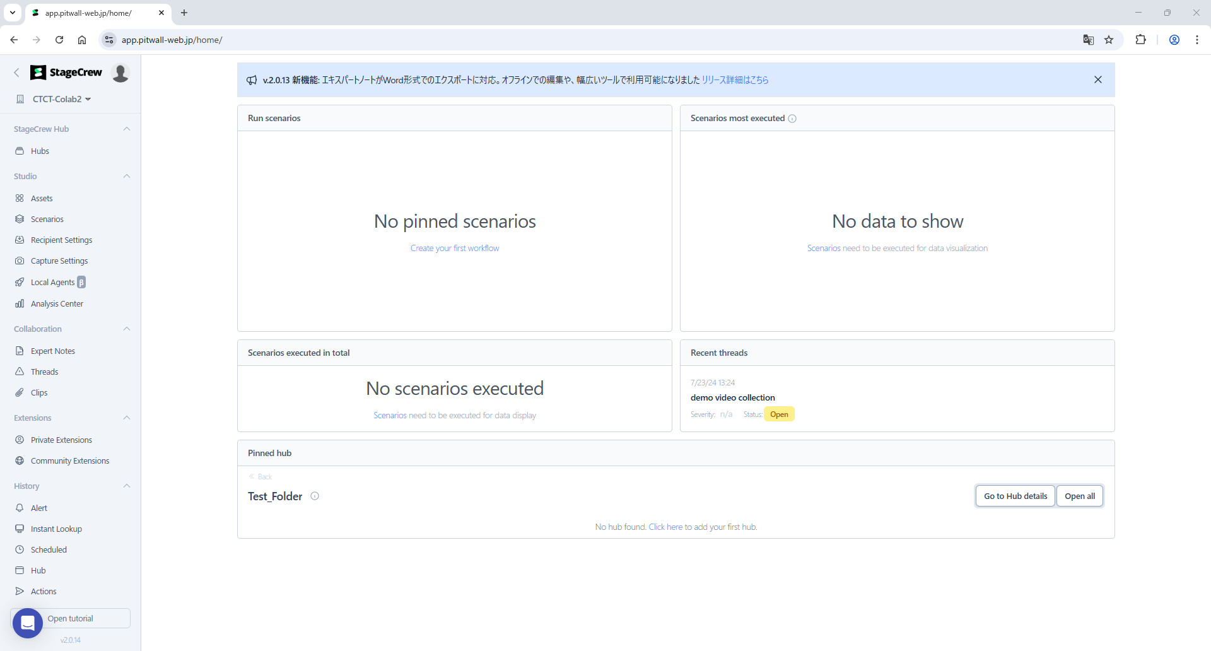Collapse the Studio section
Viewport: 1211px width, 651px height.
[x=127, y=176]
